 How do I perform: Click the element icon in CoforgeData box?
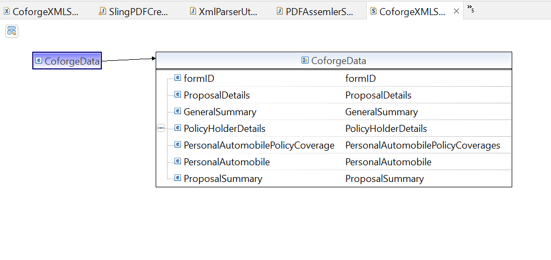coord(39,60)
